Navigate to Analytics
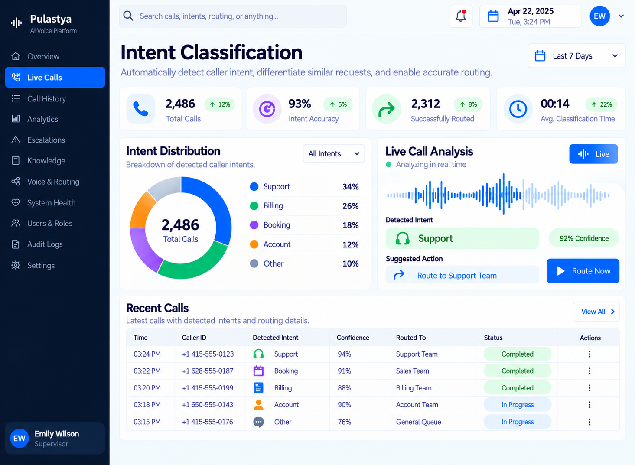Image resolution: width=635 pixels, height=465 pixels. (x=55, y=119)
